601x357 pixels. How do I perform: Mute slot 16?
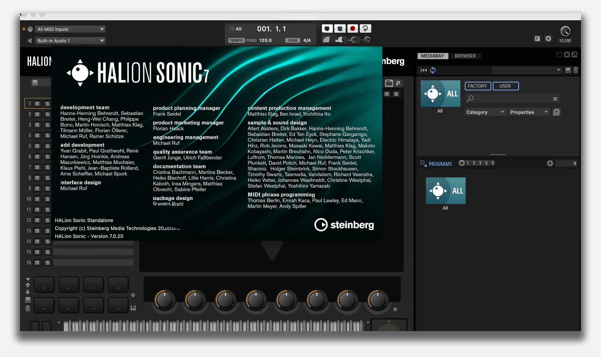(37, 263)
